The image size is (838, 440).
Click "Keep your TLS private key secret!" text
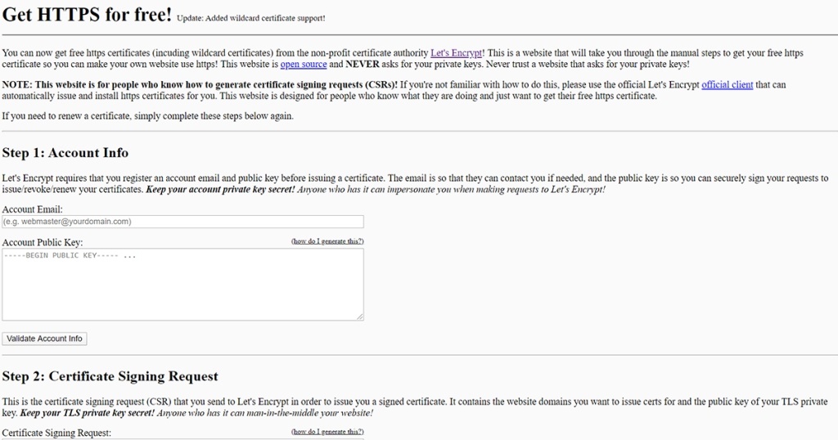point(87,413)
